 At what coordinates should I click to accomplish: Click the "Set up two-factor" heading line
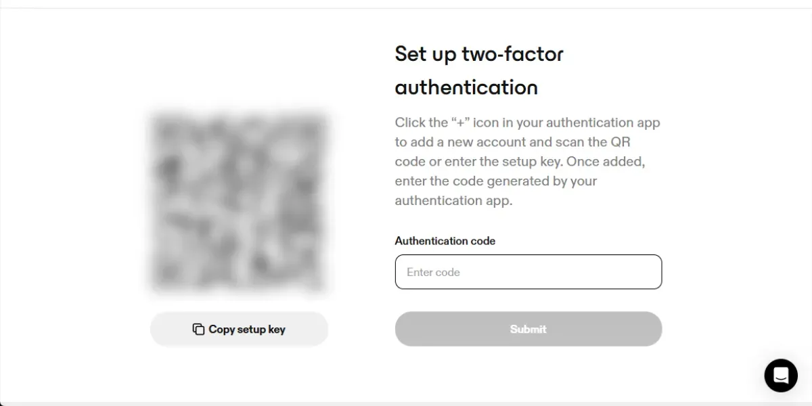point(479,54)
